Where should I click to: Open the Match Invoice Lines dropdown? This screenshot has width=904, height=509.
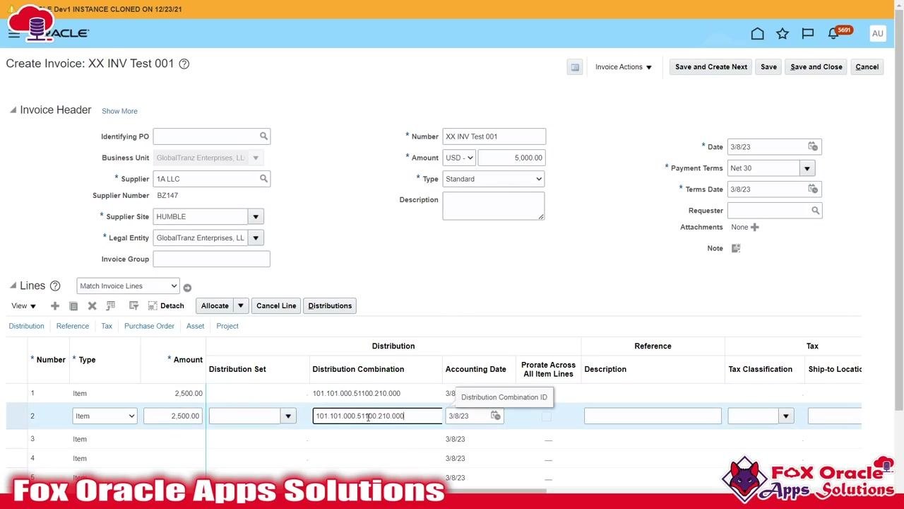[x=128, y=286]
